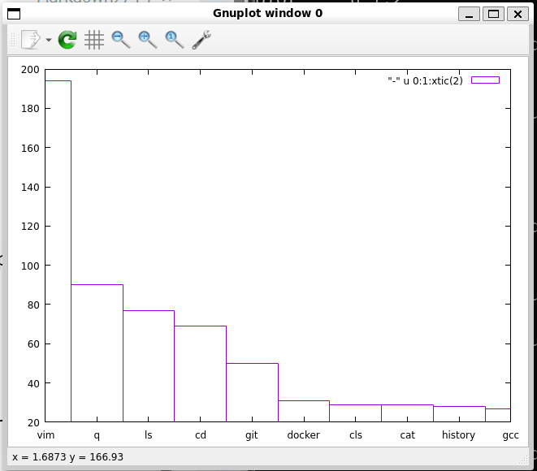Click the resize grip in status bar corner
Image resolution: width=537 pixels, height=471 pixels.
(x=523, y=460)
